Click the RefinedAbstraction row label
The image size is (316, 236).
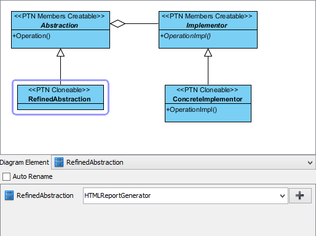coord(45,195)
